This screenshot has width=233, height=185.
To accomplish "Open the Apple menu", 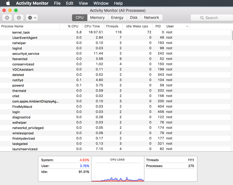I will coord(8,3).
